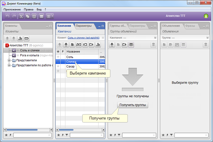Viewport: 213px width, 142px height.
Task: Expand the Клиент chevron in Campaigns panel
Action: 103,38
